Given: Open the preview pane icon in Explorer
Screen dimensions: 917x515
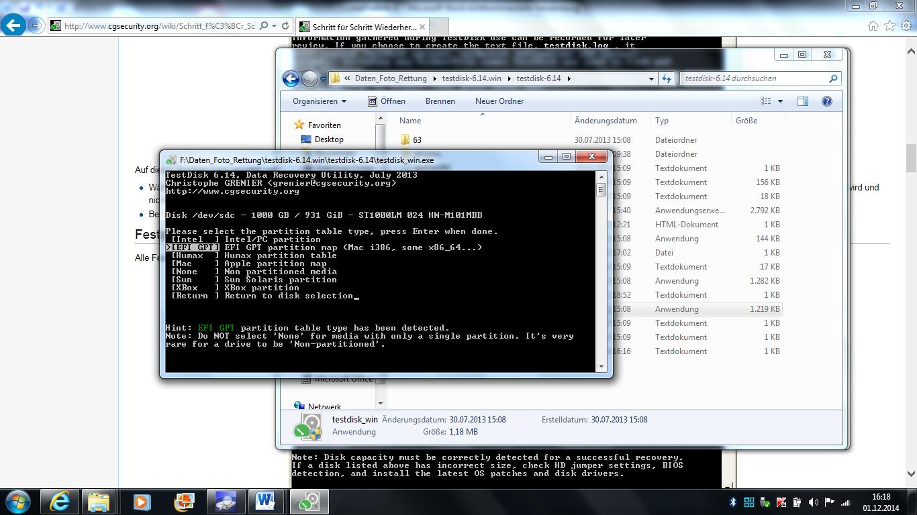Looking at the screenshot, I should (803, 101).
